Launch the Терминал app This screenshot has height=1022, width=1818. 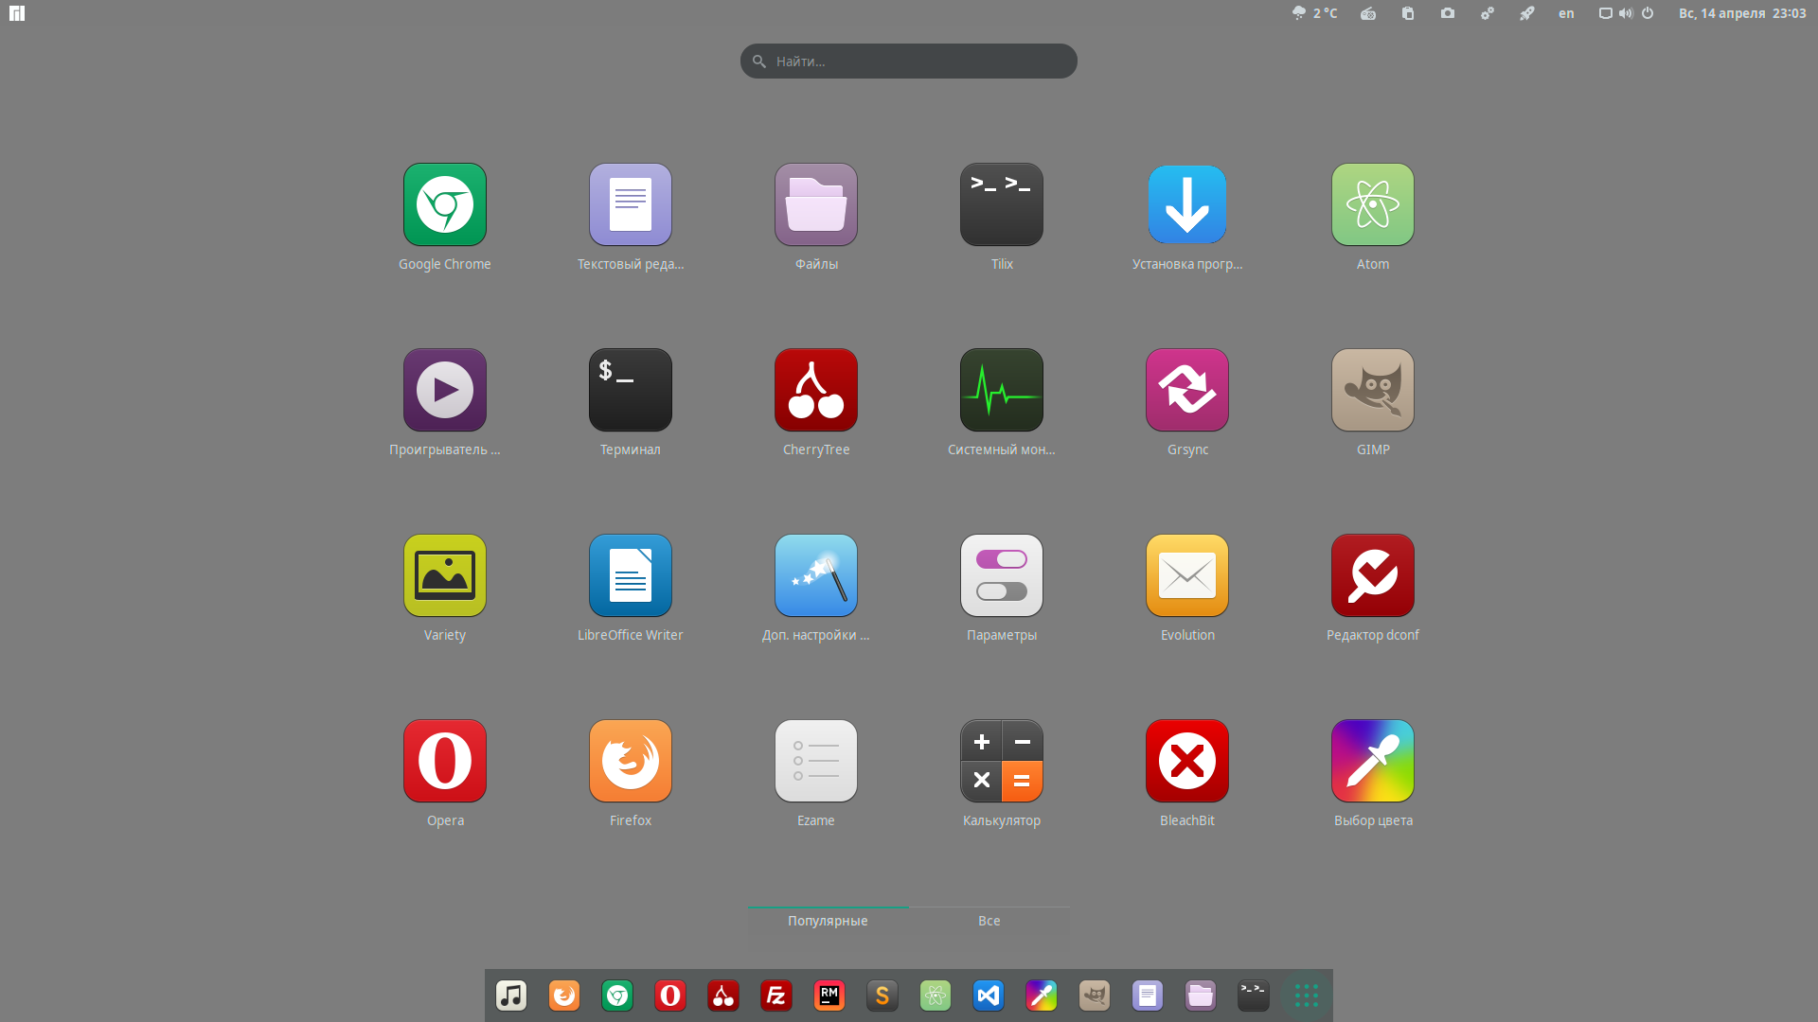[631, 391]
